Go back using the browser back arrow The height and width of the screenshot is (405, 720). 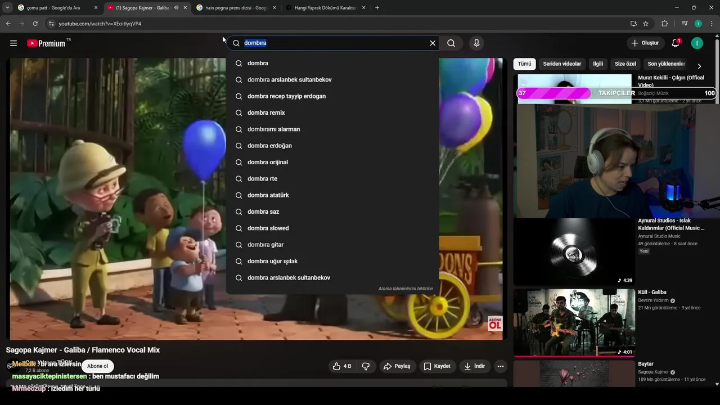(x=8, y=24)
